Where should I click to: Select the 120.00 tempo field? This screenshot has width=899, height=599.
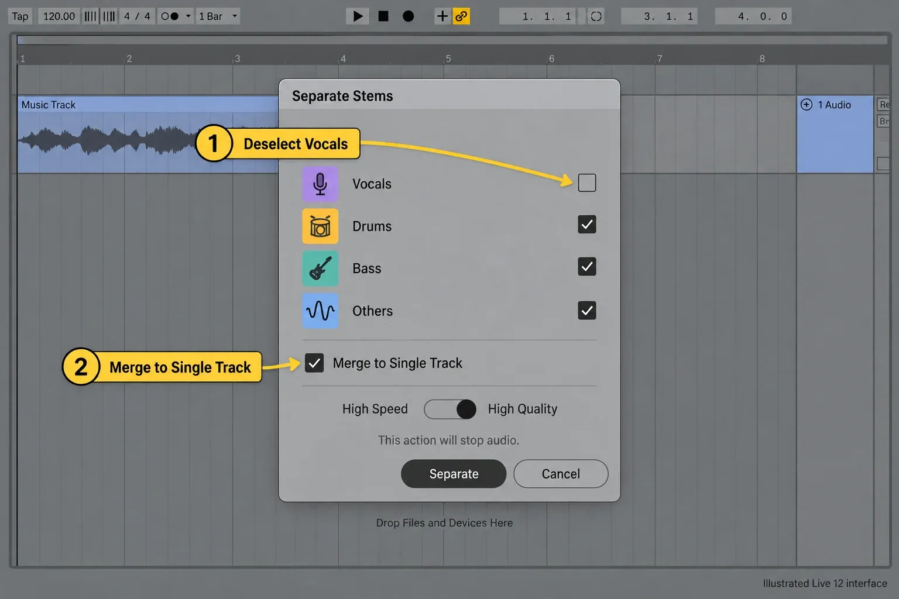coord(59,16)
